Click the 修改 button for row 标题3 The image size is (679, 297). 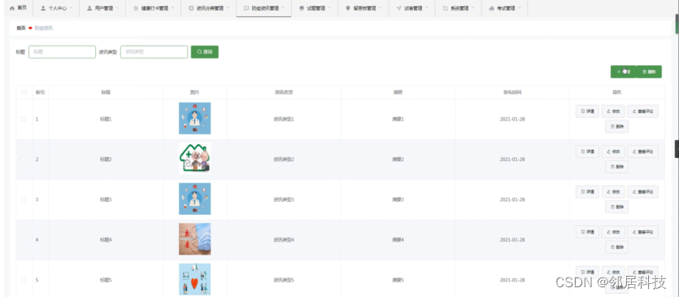[x=613, y=192]
